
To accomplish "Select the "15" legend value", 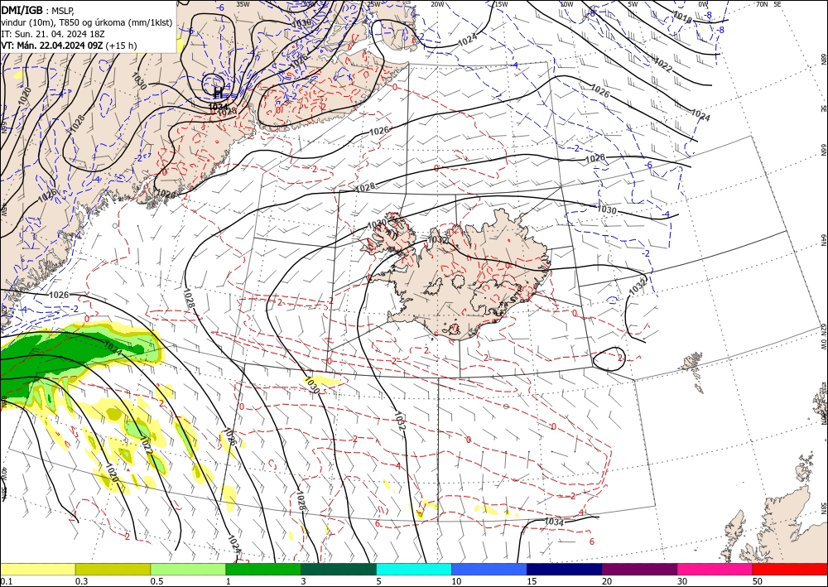I will [x=532, y=581].
